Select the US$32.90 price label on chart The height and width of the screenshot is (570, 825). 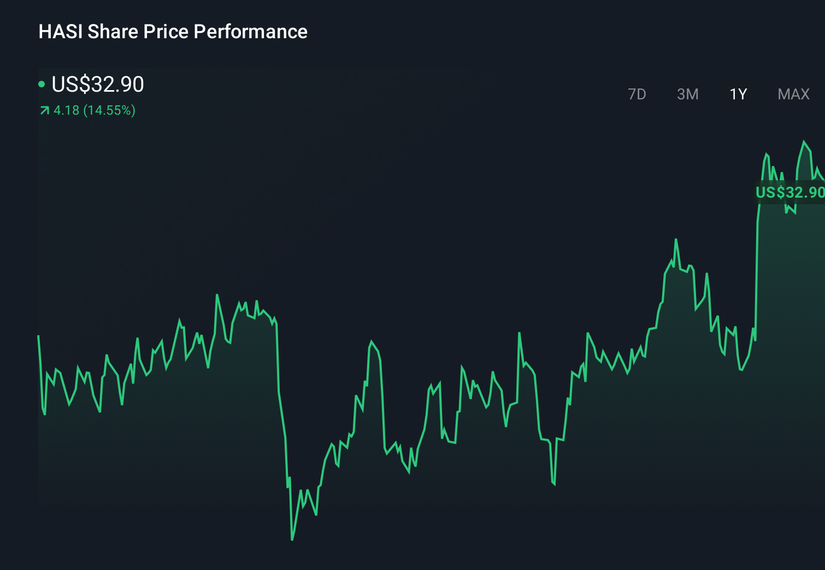pos(789,192)
